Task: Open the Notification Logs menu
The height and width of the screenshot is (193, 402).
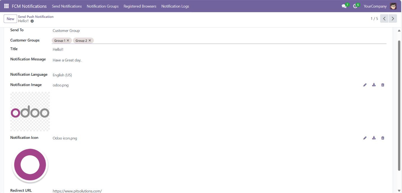Action: (x=175, y=6)
